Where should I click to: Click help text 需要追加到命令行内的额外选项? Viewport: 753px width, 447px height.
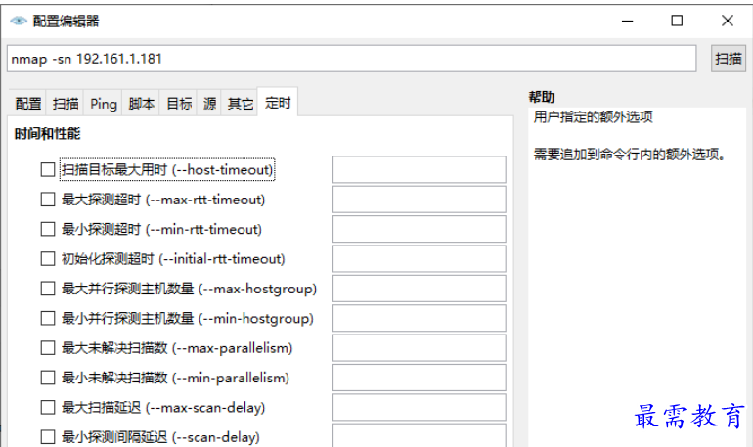(629, 155)
